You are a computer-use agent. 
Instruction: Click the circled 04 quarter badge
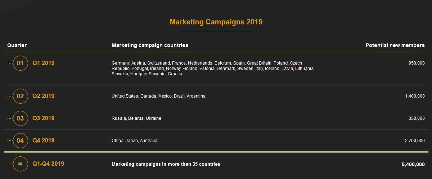[20, 141]
